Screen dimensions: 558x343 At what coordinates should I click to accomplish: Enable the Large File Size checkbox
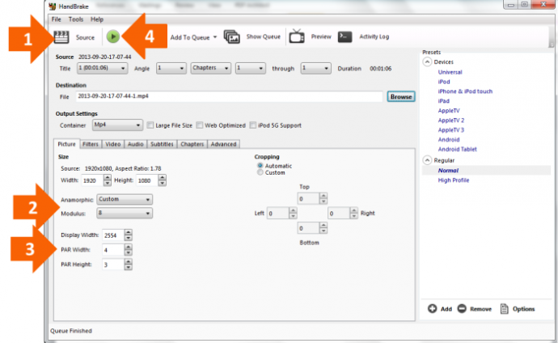click(150, 125)
